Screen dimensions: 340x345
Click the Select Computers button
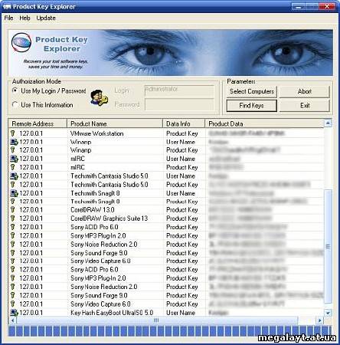coord(251,91)
